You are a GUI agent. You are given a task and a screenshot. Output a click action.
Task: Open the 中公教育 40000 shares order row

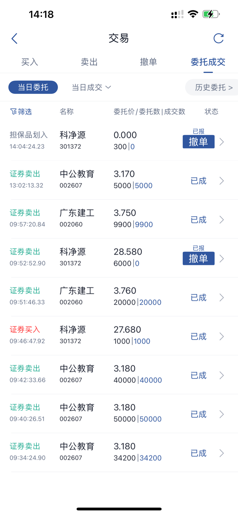tap(119, 375)
